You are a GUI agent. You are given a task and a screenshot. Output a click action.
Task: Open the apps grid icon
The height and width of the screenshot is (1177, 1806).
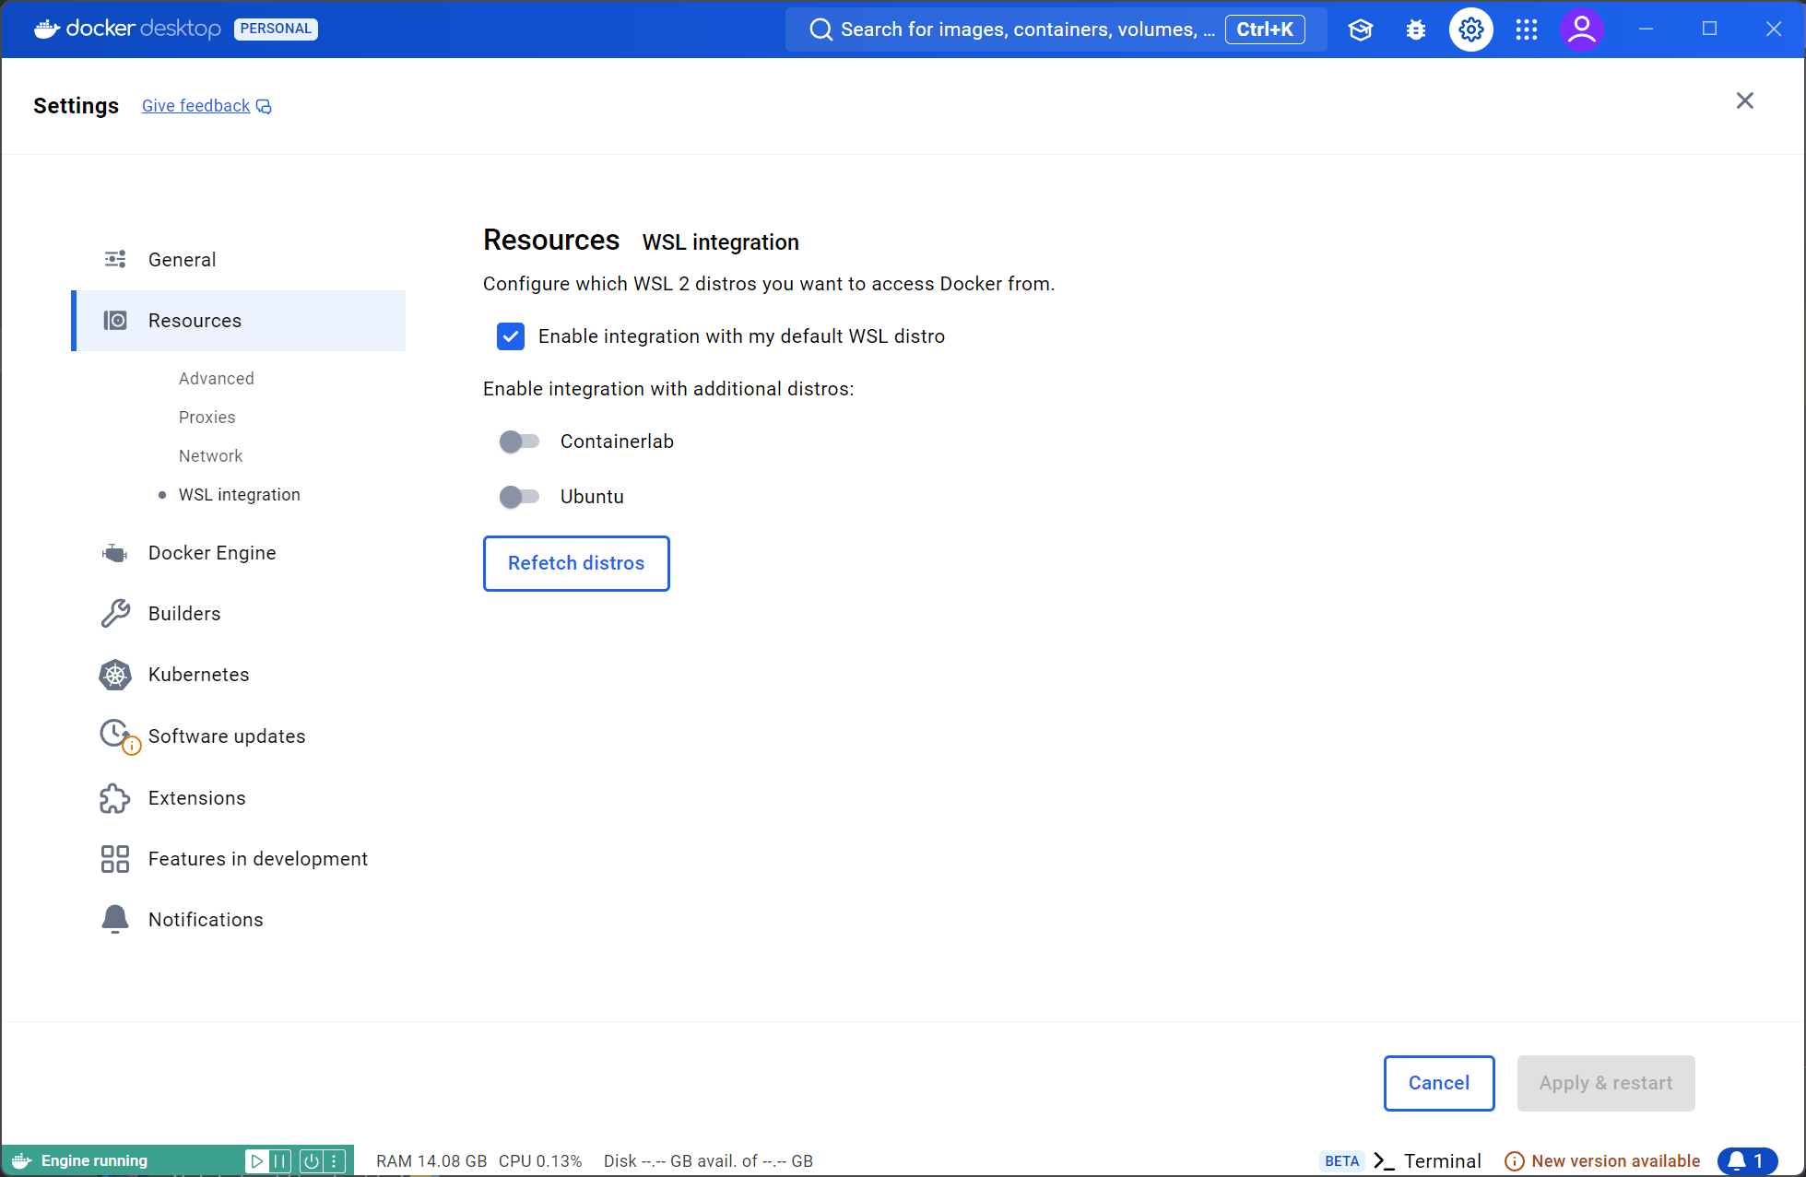click(1526, 29)
